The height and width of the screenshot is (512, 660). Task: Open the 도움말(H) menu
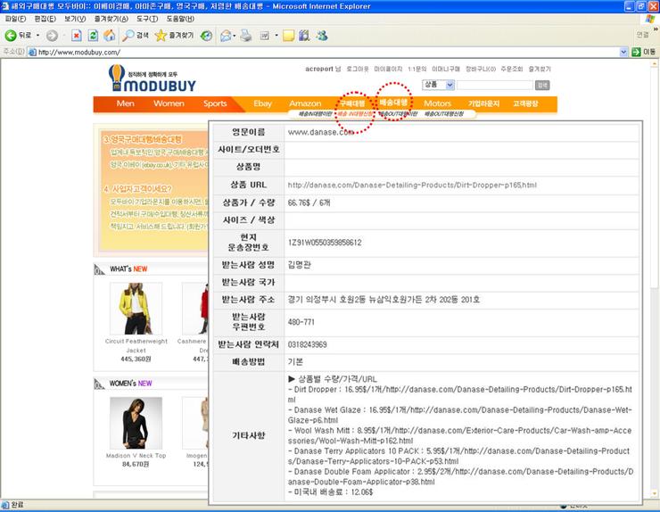(x=180, y=19)
